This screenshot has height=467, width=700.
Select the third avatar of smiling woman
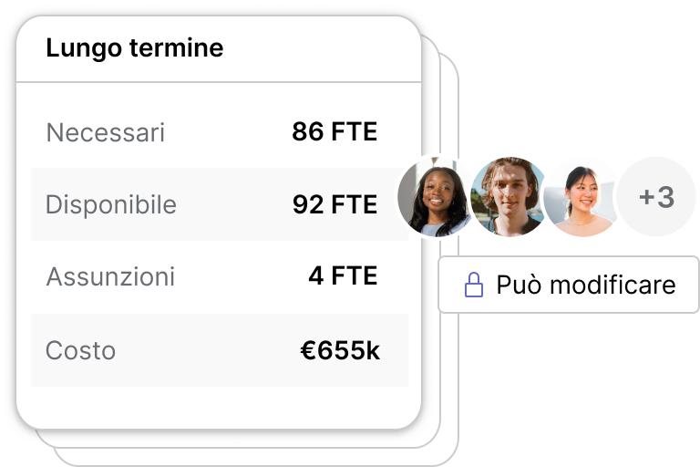(x=582, y=197)
